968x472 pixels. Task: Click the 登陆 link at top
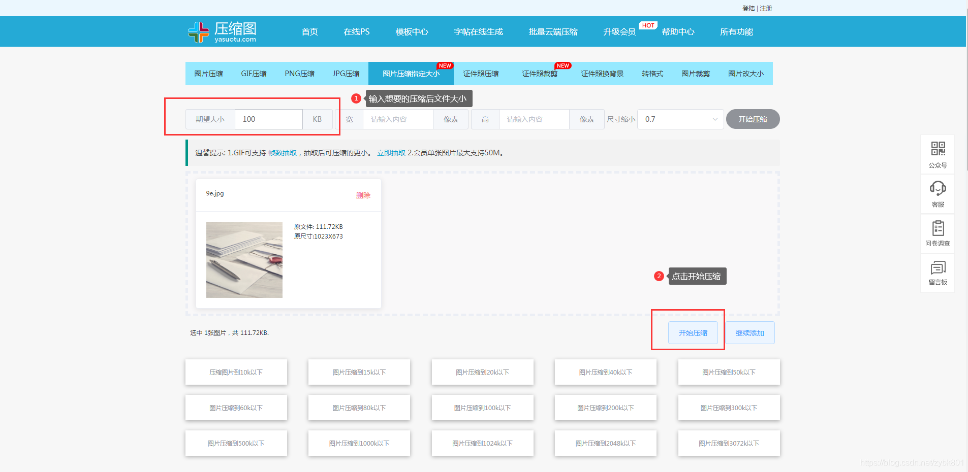tap(748, 8)
